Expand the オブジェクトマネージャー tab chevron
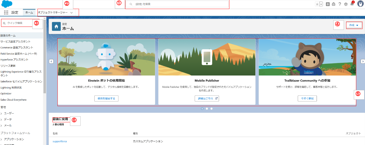Viewport: 365px width, 145px height. pos(71,13)
